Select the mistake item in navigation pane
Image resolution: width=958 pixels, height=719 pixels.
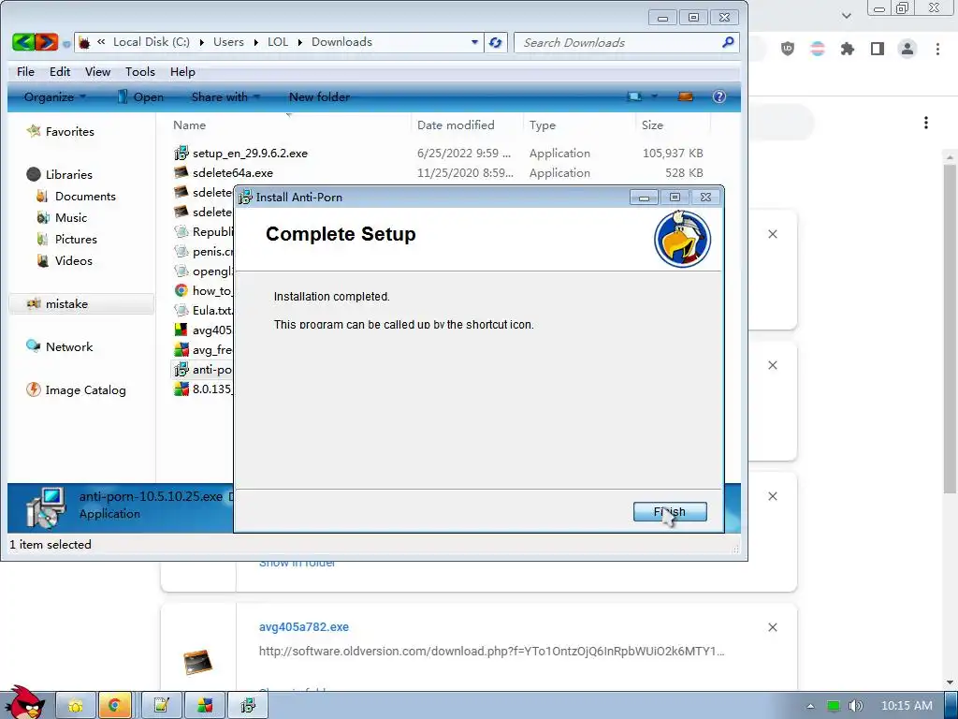point(80,304)
